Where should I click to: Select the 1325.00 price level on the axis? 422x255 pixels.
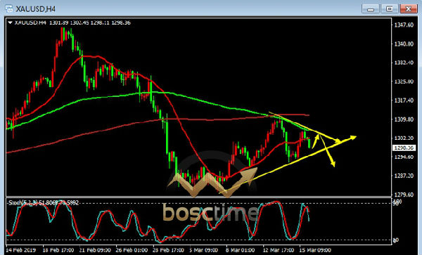404,81
